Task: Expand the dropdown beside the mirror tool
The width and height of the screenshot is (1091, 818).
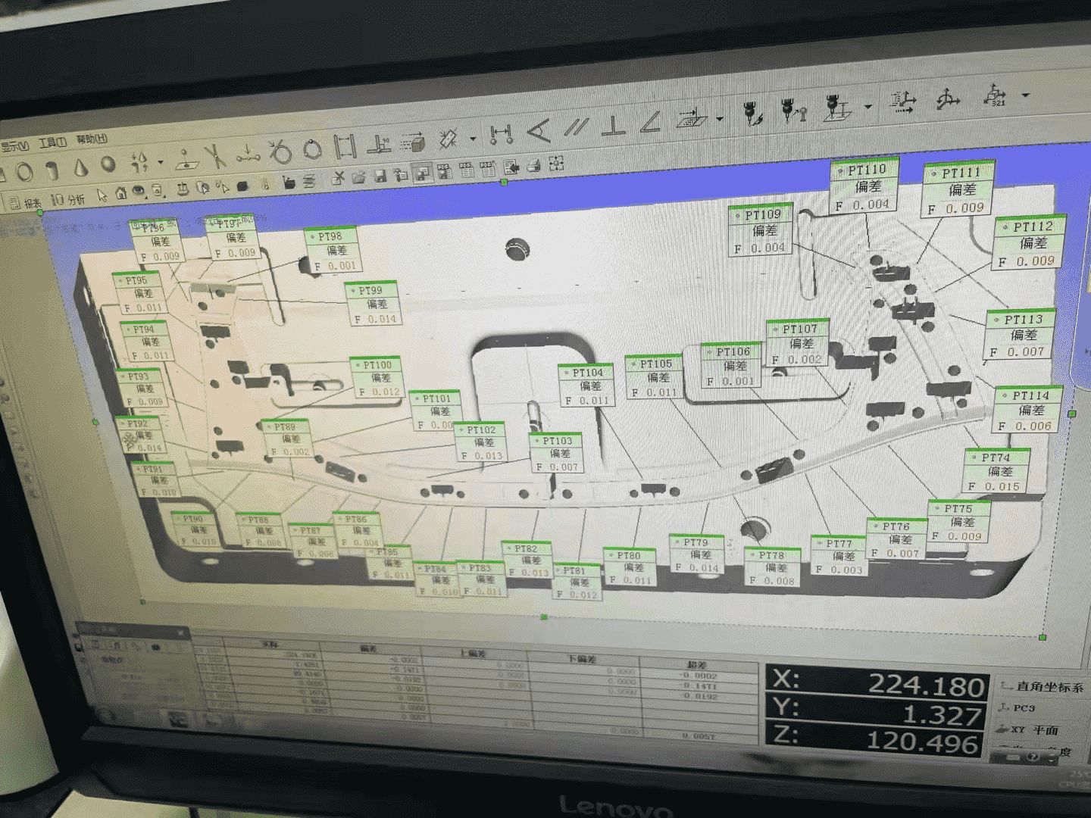Action: pos(473,139)
